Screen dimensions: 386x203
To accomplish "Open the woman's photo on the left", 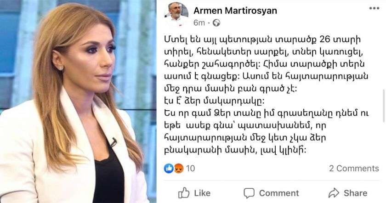I will point(78,101).
